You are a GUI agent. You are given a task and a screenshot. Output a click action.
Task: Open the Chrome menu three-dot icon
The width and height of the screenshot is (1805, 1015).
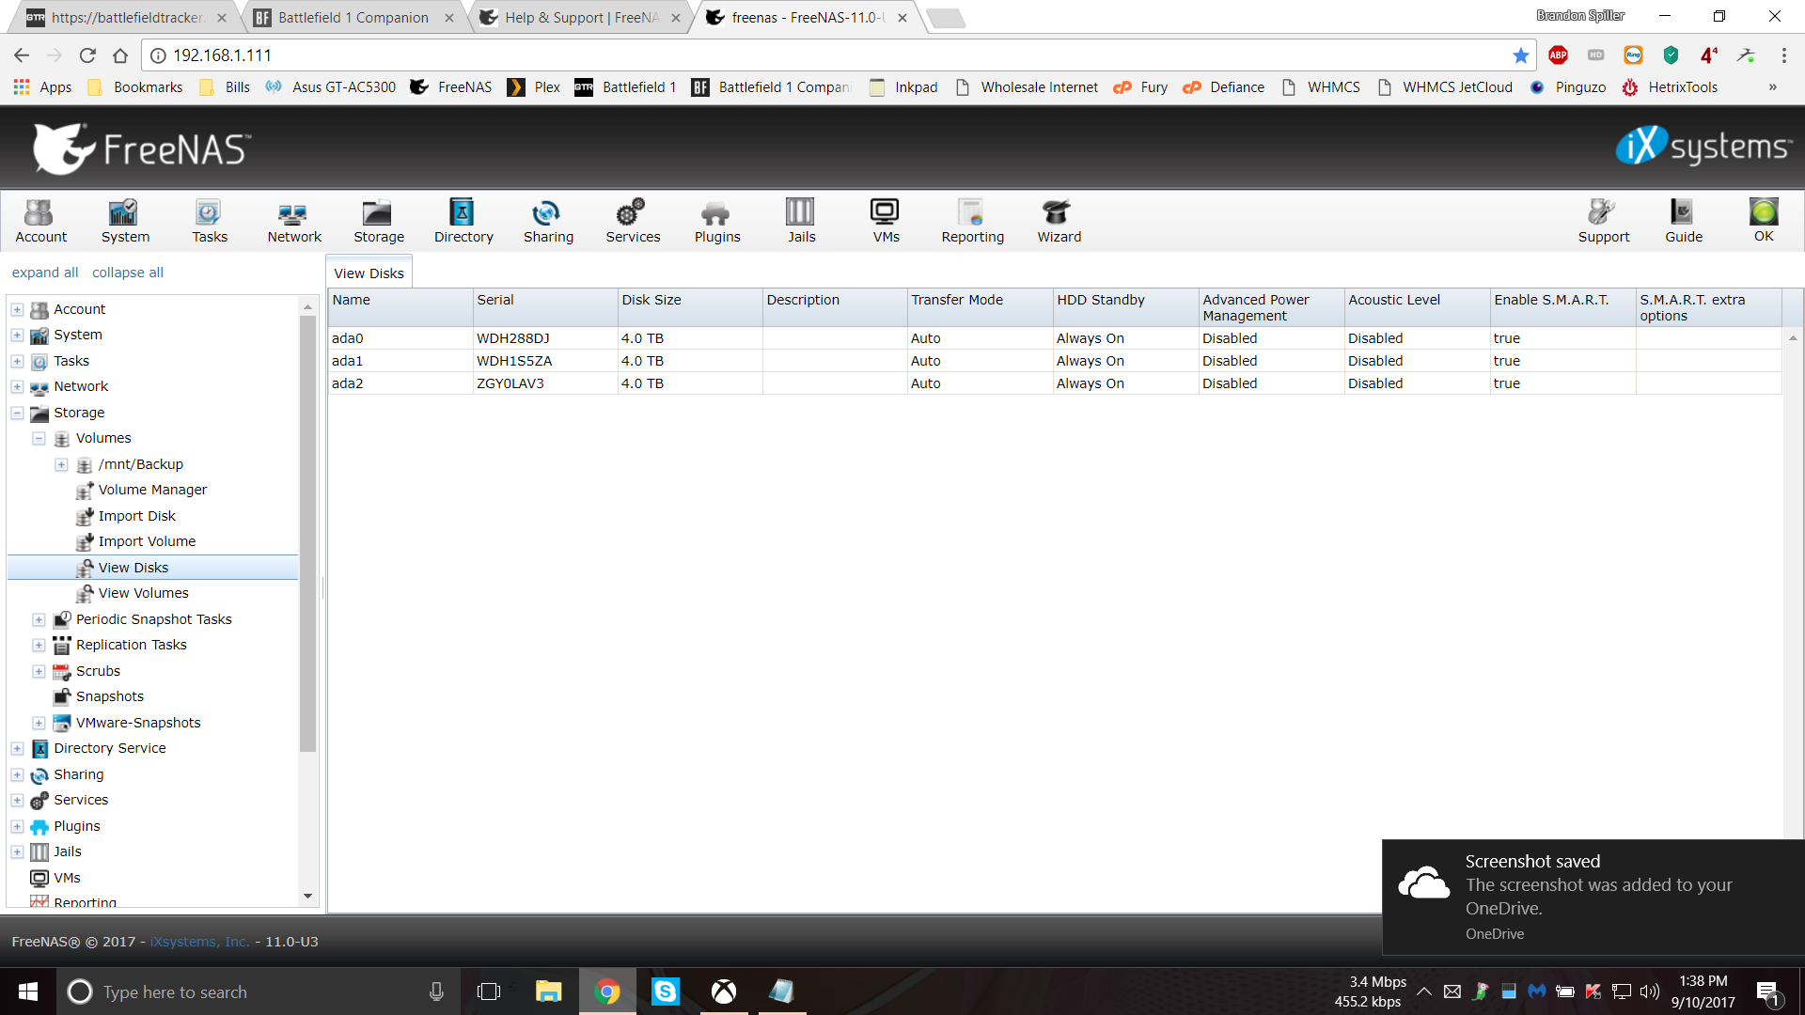coord(1783,55)
